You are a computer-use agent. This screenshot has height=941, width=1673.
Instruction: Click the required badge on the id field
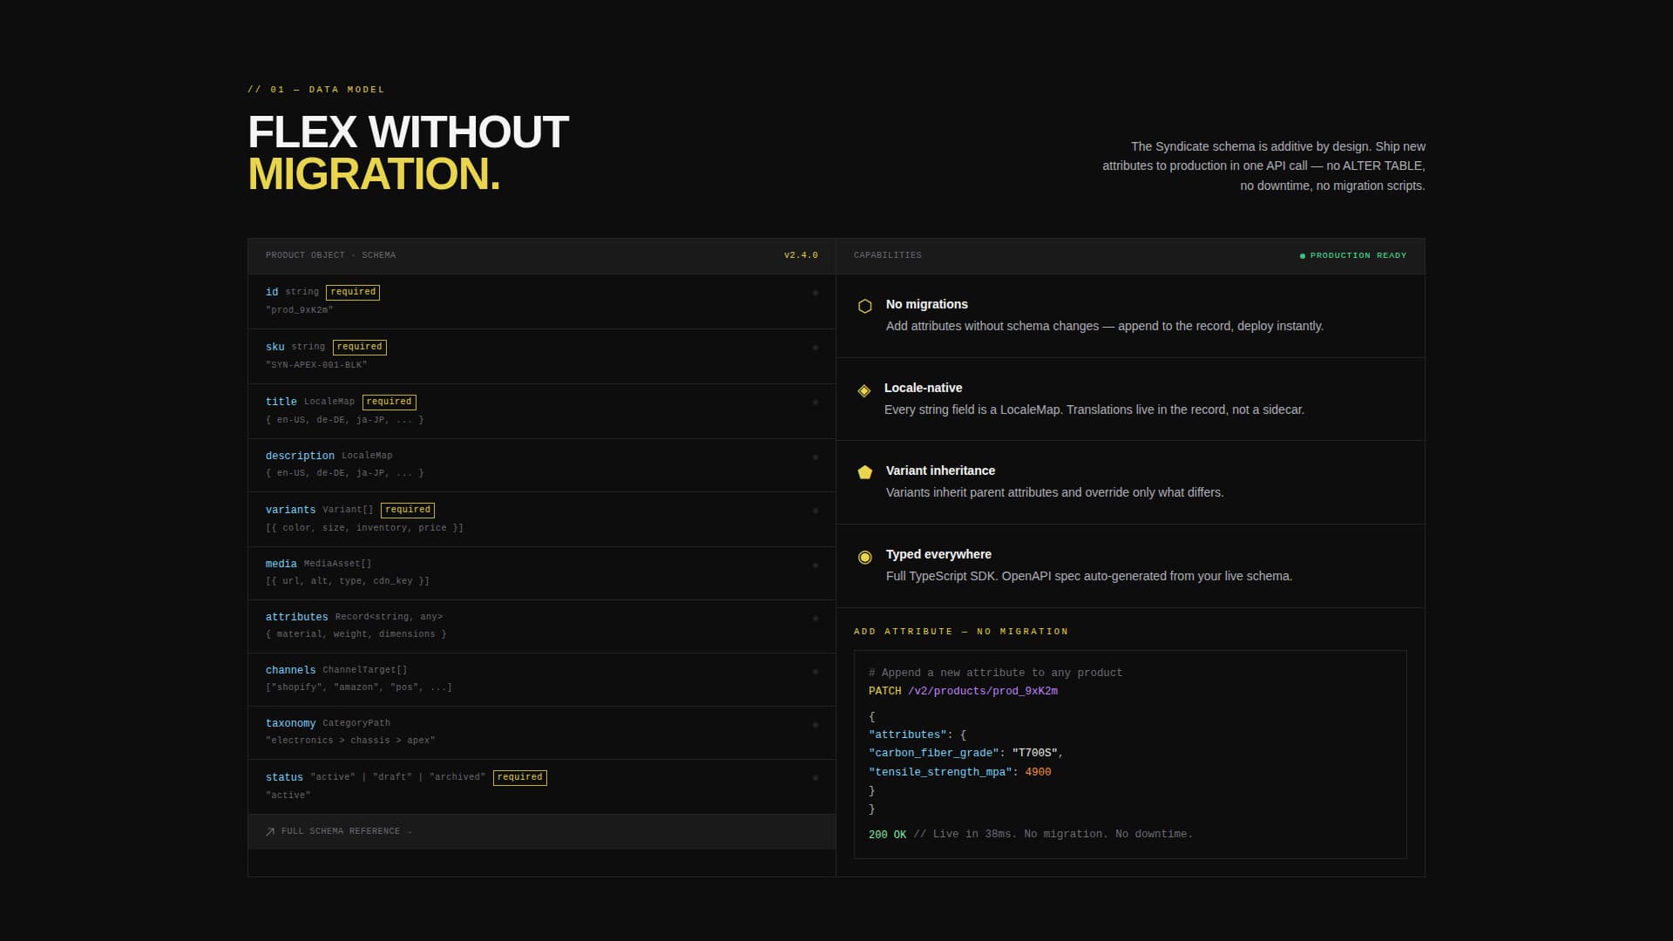tap(353, 292)
